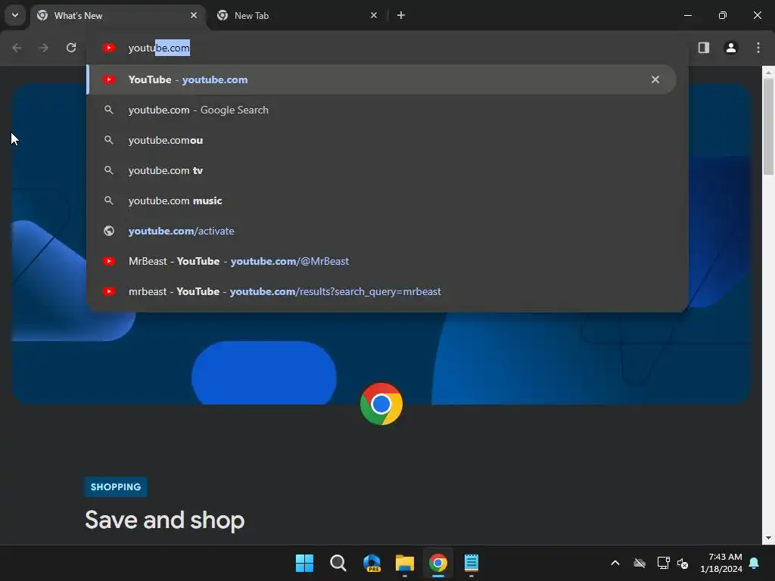
Task: Click the scrollbar down arrow
Action: pos(768,538)
